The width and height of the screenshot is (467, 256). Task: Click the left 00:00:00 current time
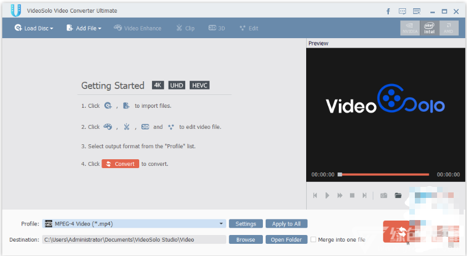click(323, 174)
